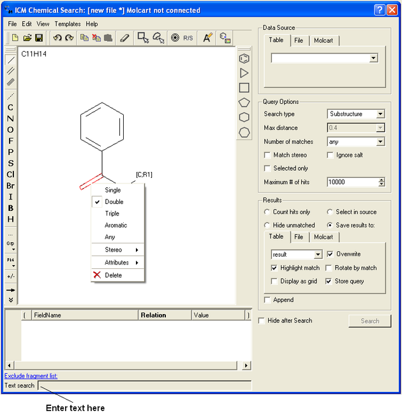Select the Bromine atom tool
The image size is (402, 418).
point(10,185)
